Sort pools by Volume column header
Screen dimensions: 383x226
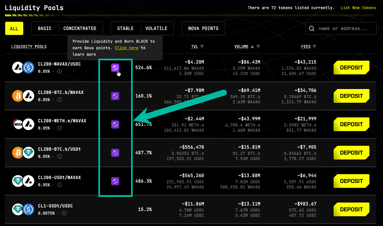pyautogui.click(x=241, y=47)
